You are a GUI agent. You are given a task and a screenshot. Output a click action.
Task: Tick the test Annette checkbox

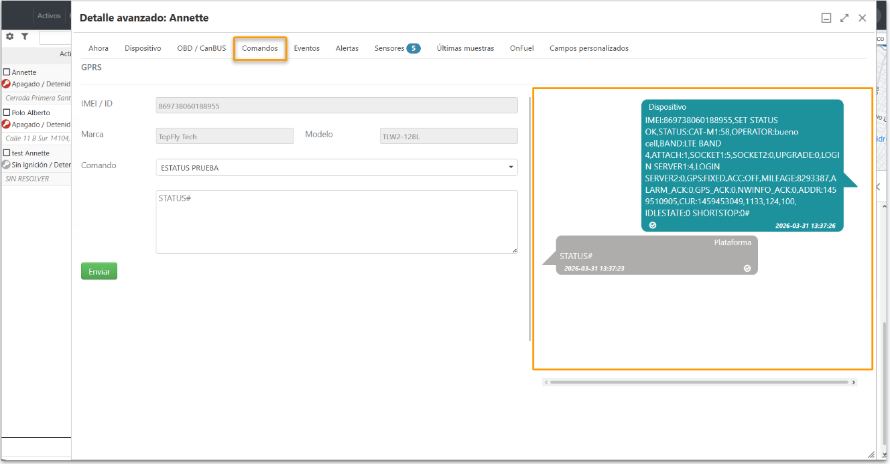coord(7,153)
